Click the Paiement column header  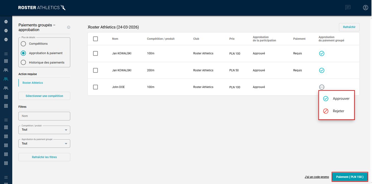click(x=299, y=39)
